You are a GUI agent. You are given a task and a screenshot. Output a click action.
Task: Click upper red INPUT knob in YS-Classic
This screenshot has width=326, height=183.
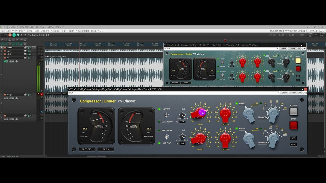200,113
